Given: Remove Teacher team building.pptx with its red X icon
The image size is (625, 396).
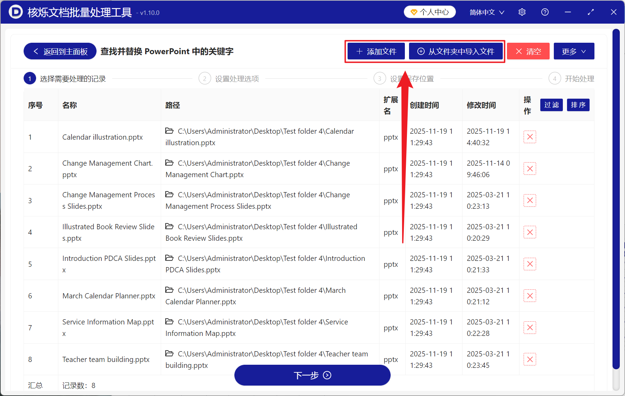Looking at the screenshot, I should [x=530, y=359].
